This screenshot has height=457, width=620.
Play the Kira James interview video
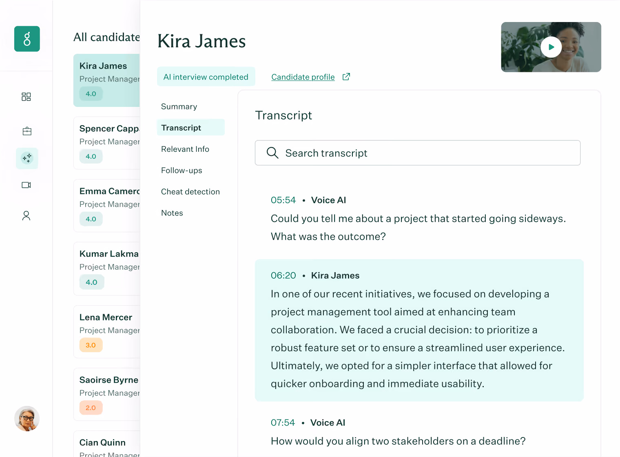coord(551,47)
